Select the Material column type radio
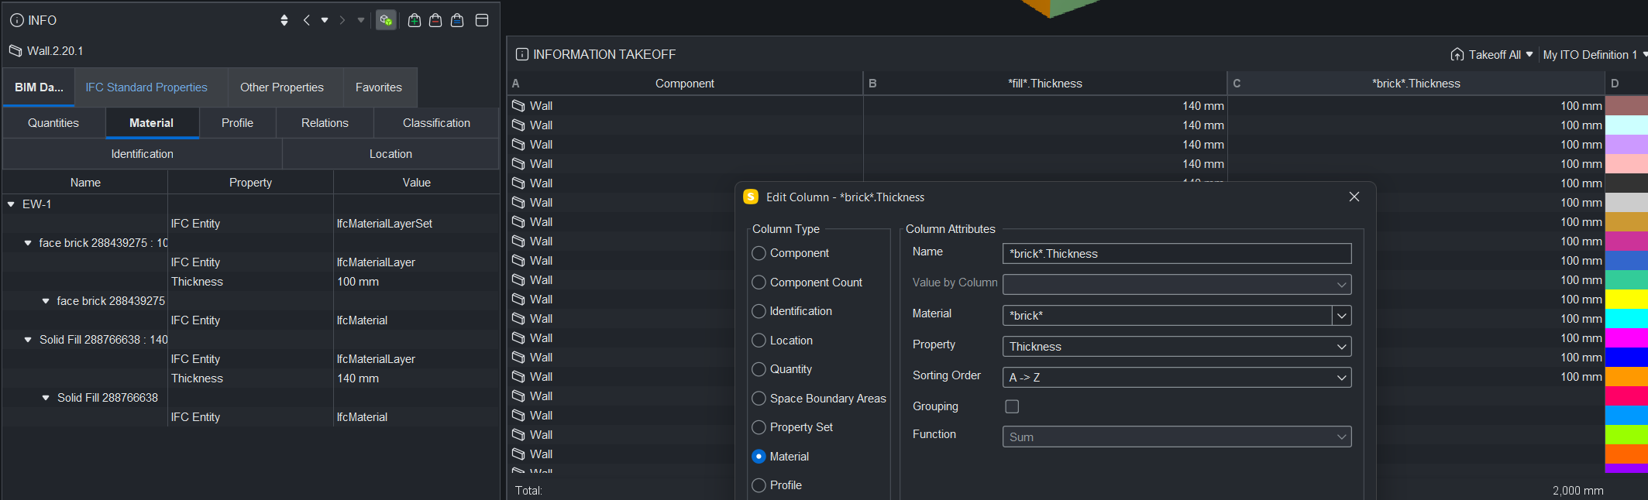Screen dimensions: 1648x500 tap(759, 457)
